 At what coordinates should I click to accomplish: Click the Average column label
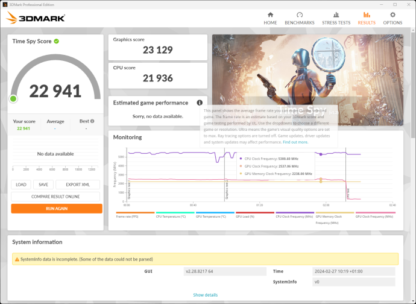click(x=55, y=121)
